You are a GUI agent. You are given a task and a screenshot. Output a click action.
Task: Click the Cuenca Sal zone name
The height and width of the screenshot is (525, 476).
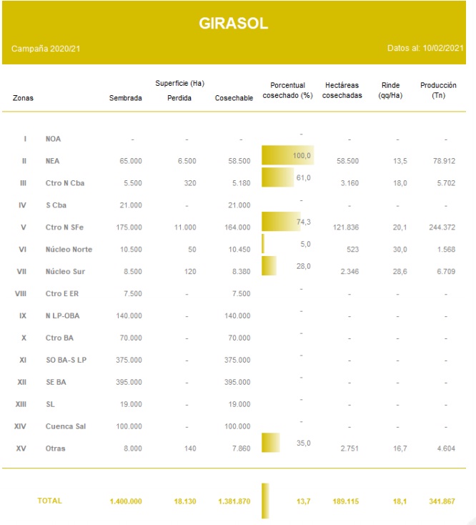(x=65, y=427)
